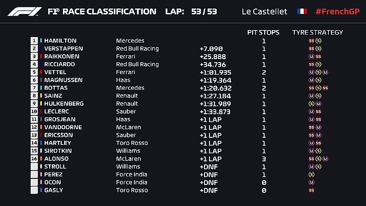The height and width of the screenshot is (206, 366).
Task: Click the Toro Rosso team name for Hartley
Action: 132,143
